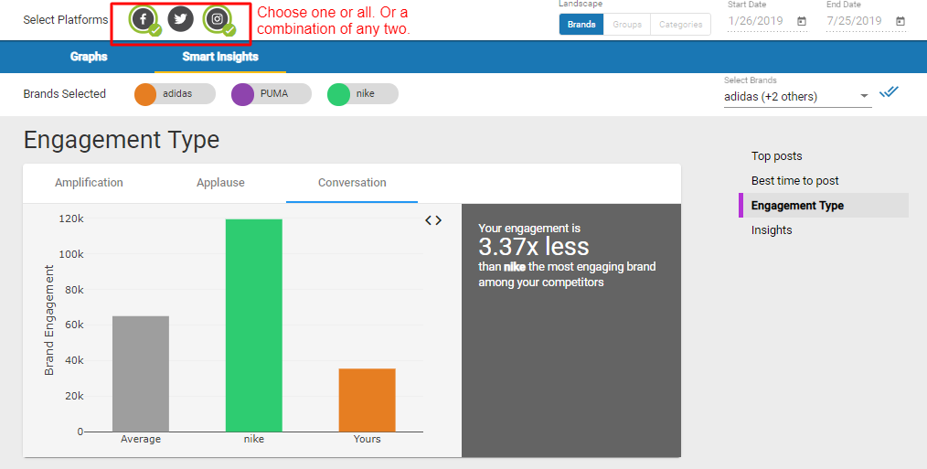
Task: Open the Select Brands dropdown
Action: tap(797, 96)
